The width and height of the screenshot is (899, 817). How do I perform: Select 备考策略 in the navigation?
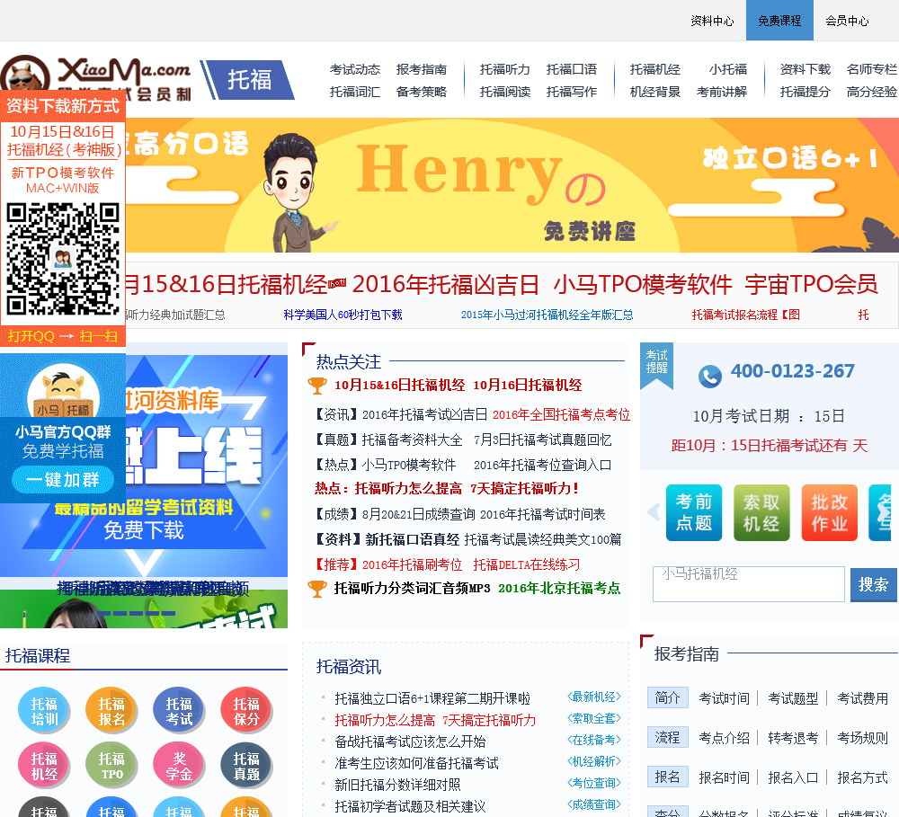coord(422,92)
